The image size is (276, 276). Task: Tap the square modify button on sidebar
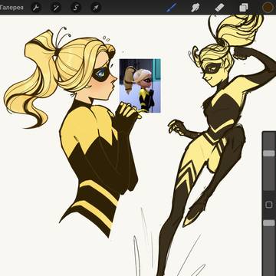click(269, 205)
